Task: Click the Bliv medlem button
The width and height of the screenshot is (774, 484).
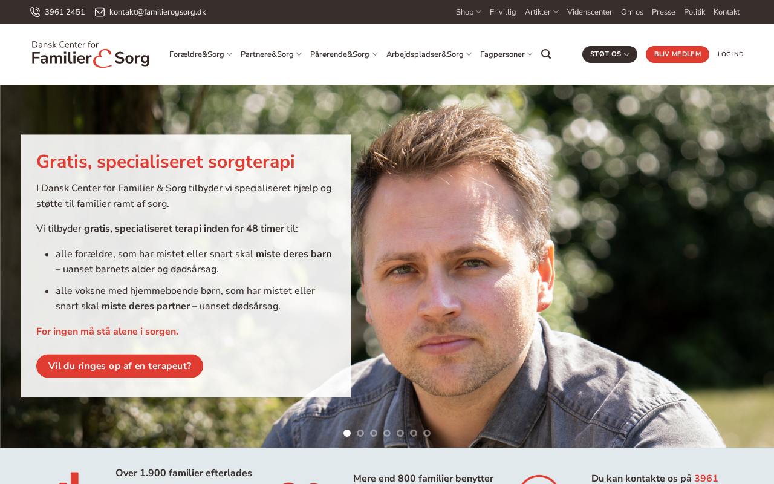Action: coord(677,54)
